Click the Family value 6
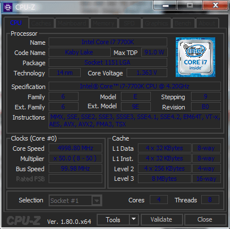The width and height of the screenshot is (230, 229). tap(63, 96)
